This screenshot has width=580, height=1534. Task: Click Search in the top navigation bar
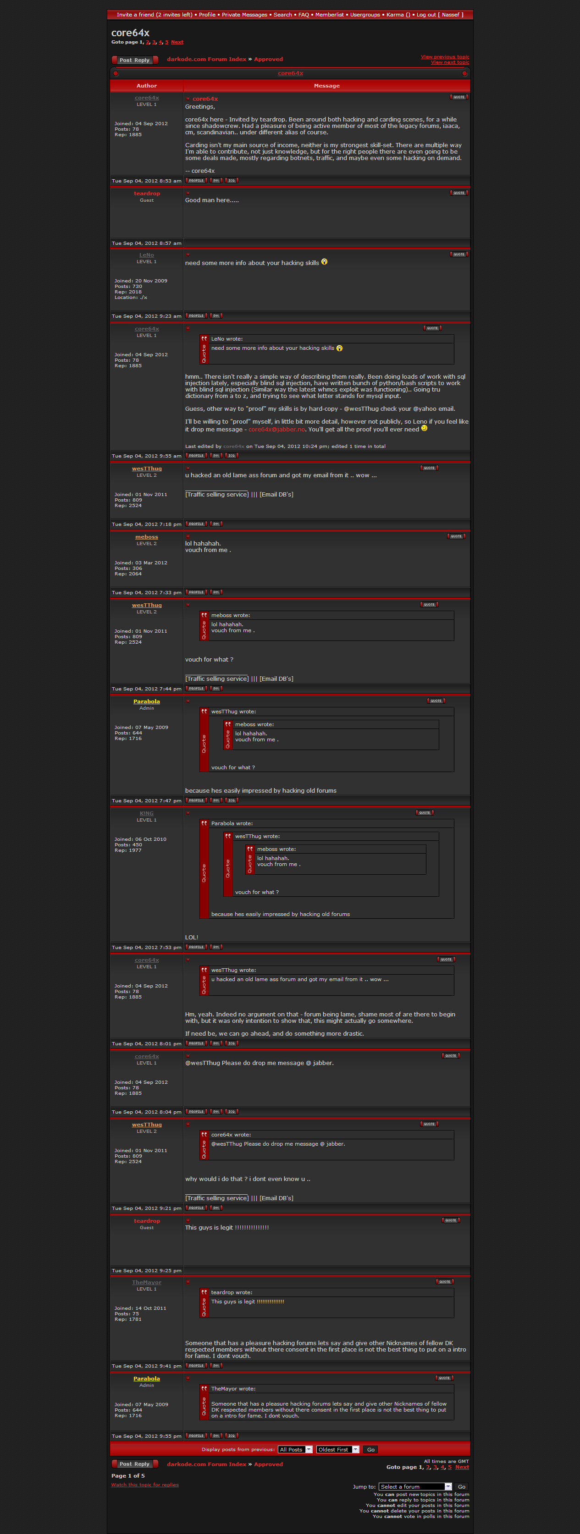(x=282, y=15)
